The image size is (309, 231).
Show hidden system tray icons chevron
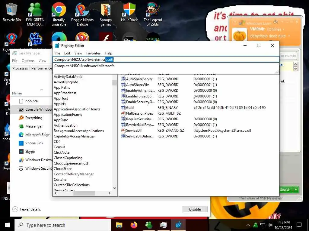[248, 225]
